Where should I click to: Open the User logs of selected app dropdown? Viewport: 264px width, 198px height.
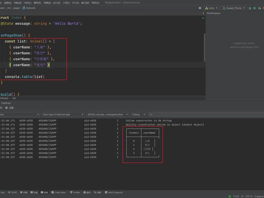coord(63,115)
